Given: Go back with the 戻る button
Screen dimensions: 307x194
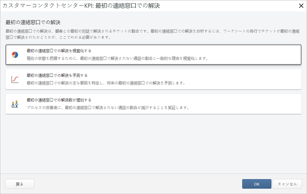Looking at the screenshot, I should tap(20, 184).
